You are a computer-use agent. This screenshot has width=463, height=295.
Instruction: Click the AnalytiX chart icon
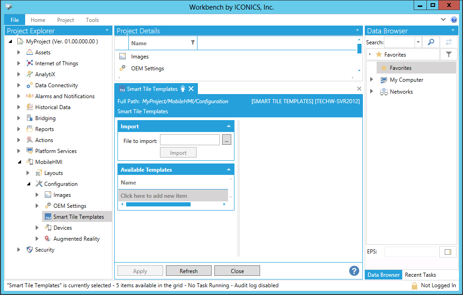[30, 74]
